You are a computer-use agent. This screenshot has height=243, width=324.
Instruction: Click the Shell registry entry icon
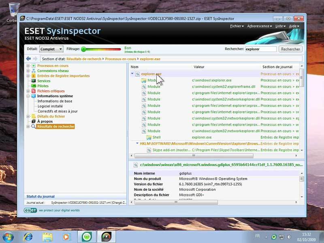(x=149, y=137)
